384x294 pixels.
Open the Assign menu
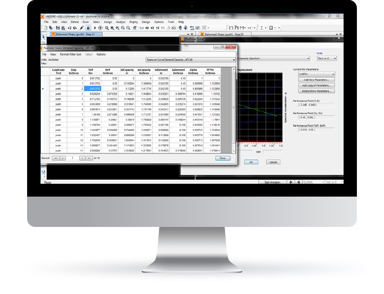click(x=108, y=22)
